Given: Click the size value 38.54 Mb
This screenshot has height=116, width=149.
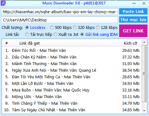Looking at the screenshot, I should 131,70.
